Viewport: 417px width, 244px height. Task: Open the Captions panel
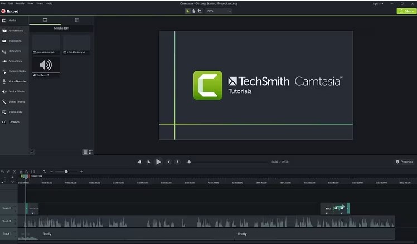[x=14, y=122]
